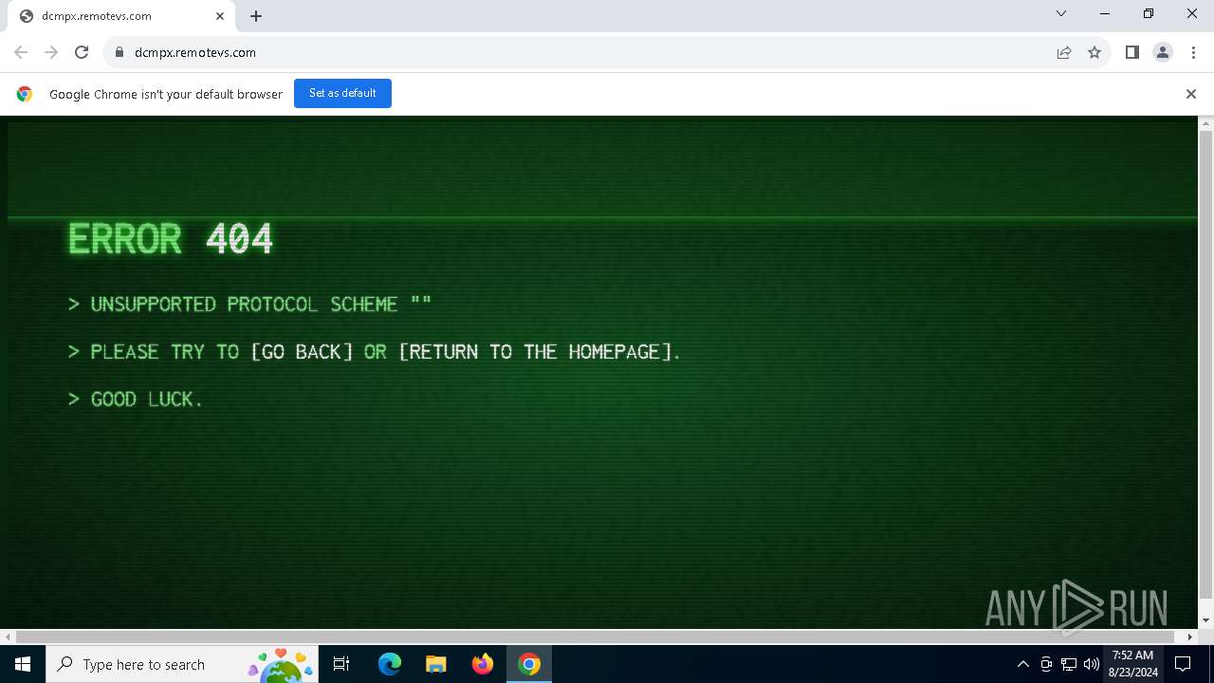Open the Chrome profile menu

[1163, 52]
